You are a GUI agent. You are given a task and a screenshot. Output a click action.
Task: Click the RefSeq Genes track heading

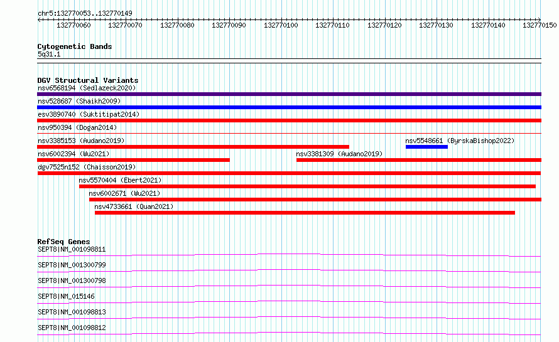tap(63, 242)
